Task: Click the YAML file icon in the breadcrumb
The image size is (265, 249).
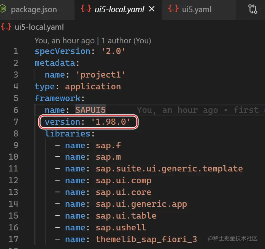Action: point(6,27)
